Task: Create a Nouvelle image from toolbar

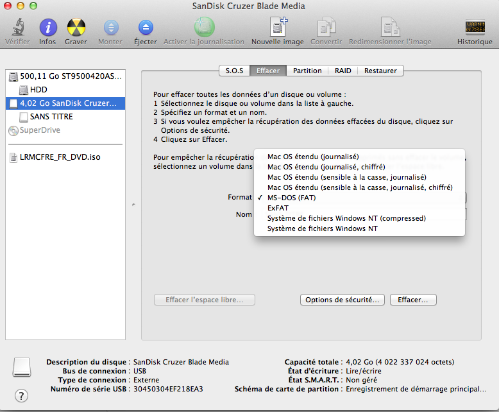Action: click(x=278, y=28)
